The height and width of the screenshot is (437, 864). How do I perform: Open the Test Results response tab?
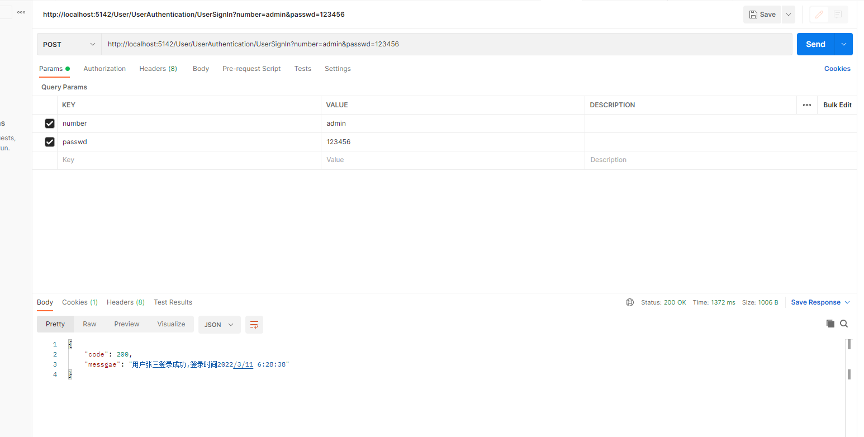[173, 302]
